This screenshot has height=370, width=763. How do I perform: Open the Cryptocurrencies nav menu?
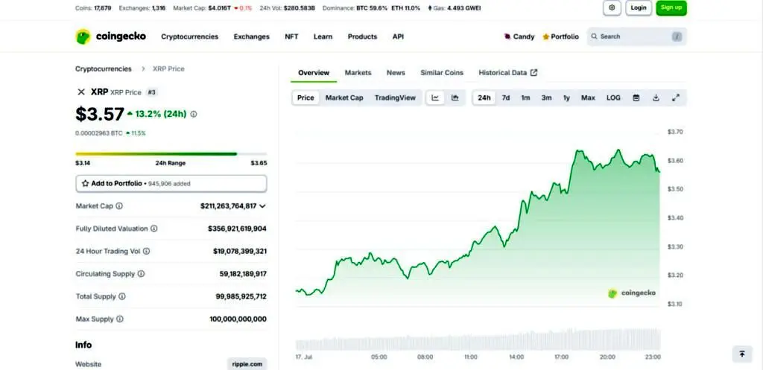(190, 36)
